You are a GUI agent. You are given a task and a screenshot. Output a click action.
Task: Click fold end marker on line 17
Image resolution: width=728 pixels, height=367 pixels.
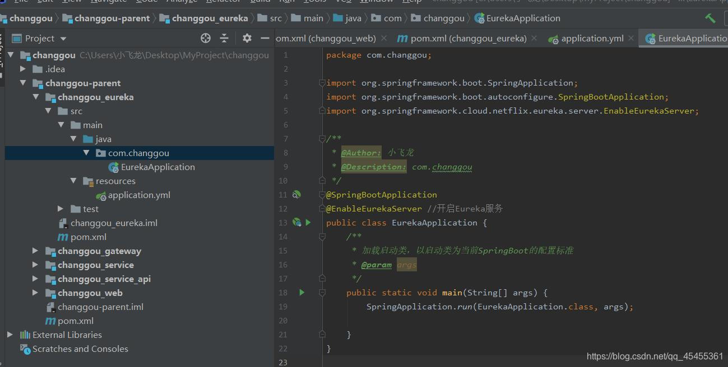point(322,279)
